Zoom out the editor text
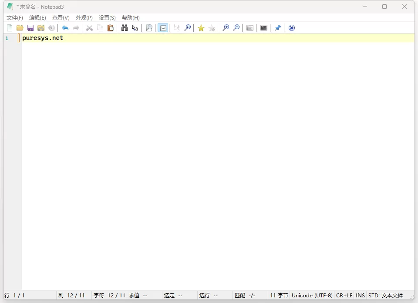The image size is (418, 303). click(236, 27)
